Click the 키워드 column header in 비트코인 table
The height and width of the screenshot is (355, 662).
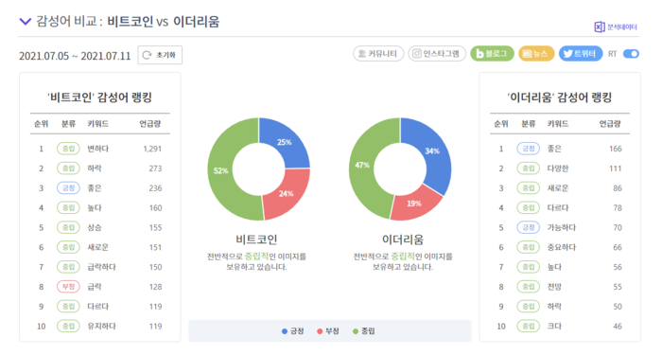pos(98,124)
